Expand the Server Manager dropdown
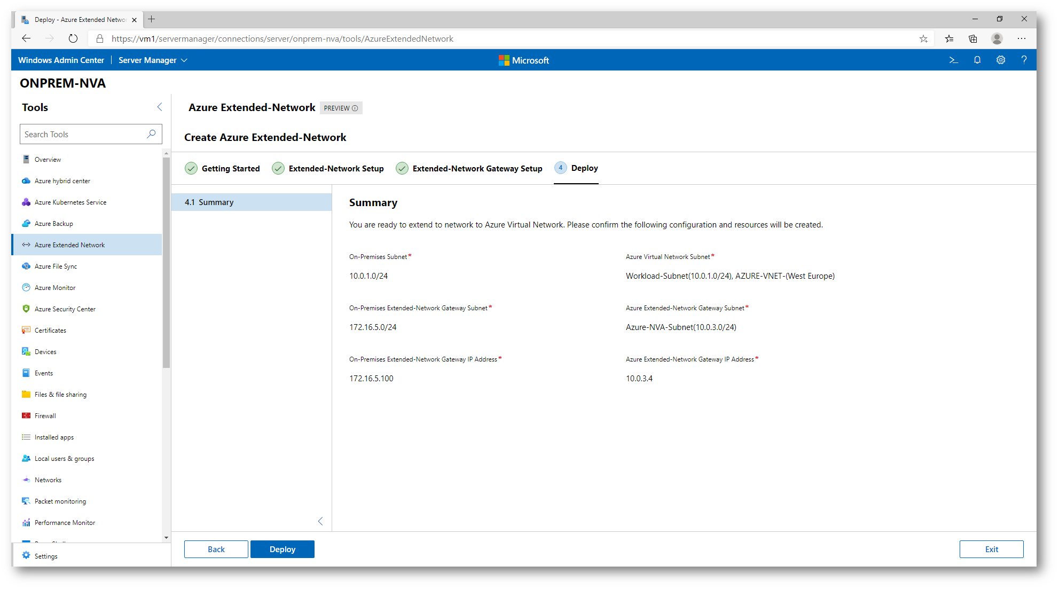Screen dimensions: 1059x589 (x=153, y=60)
